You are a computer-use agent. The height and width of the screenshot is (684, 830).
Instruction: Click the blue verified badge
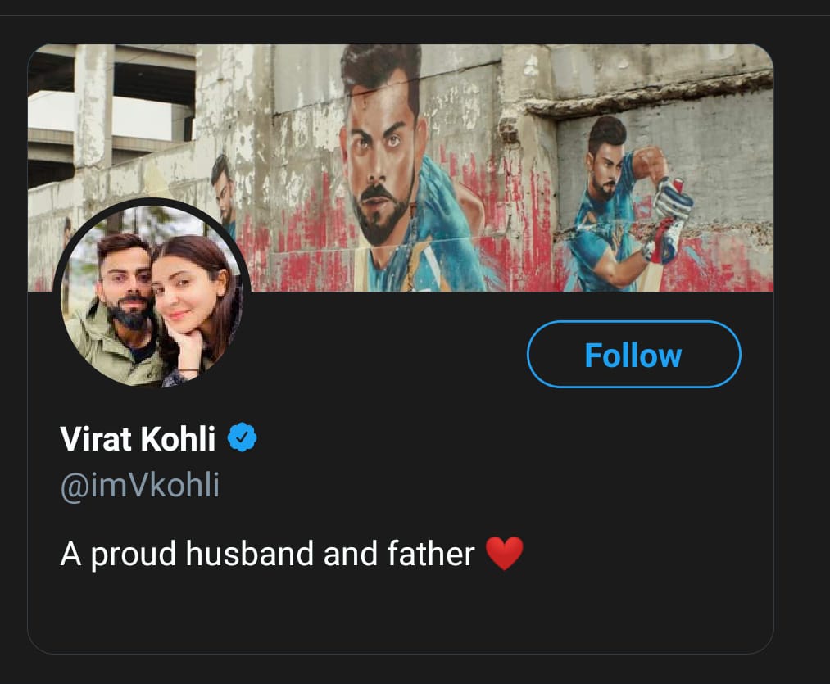point(242,439)
